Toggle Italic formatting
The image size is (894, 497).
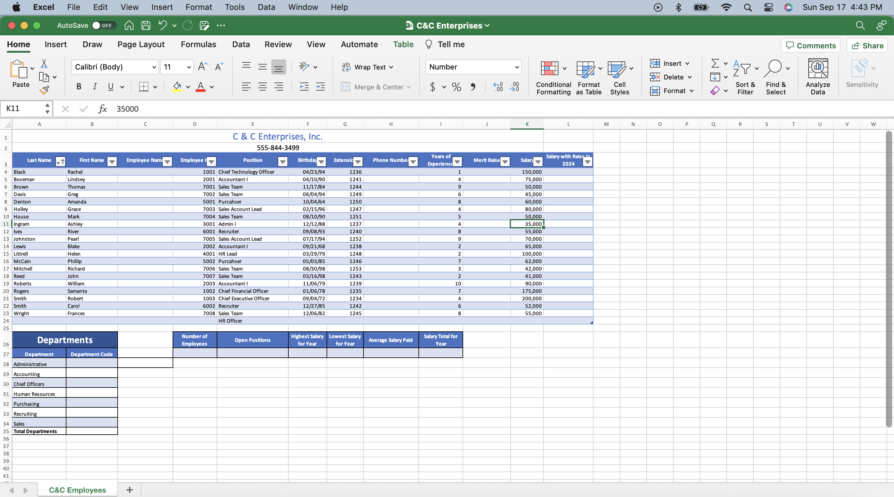94,87
